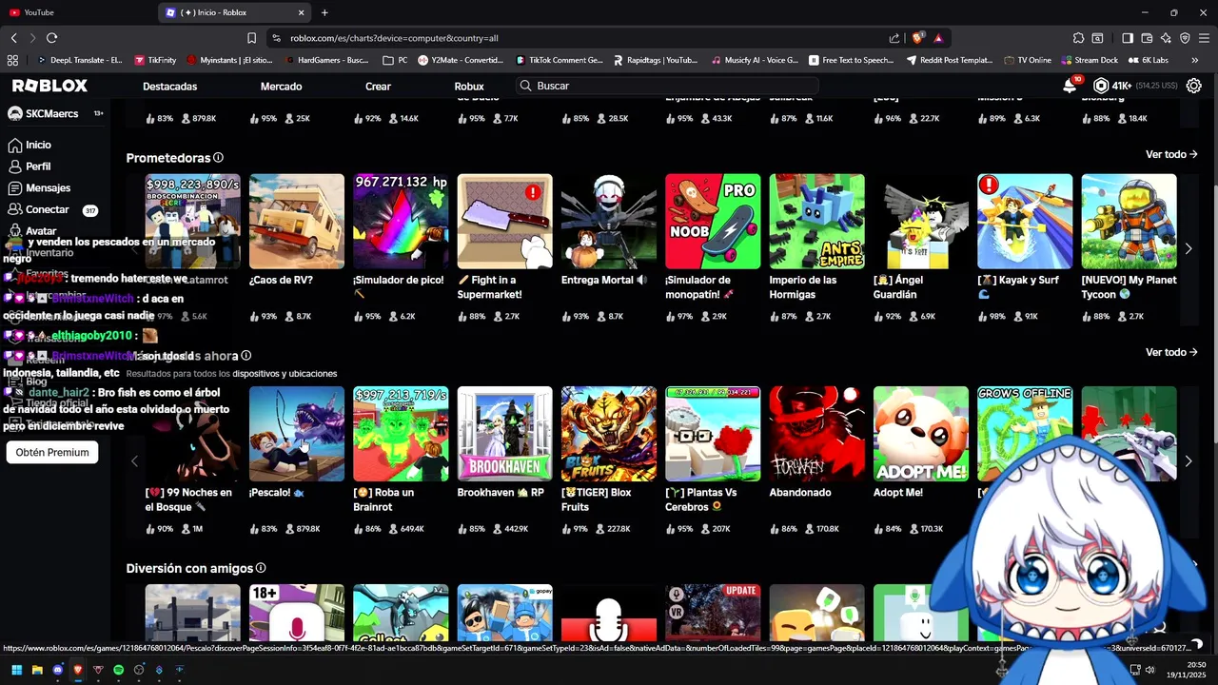Click the Brave Shields lion icon
This screenshot has width=1218, height=685.
click(x=917, y=38)
